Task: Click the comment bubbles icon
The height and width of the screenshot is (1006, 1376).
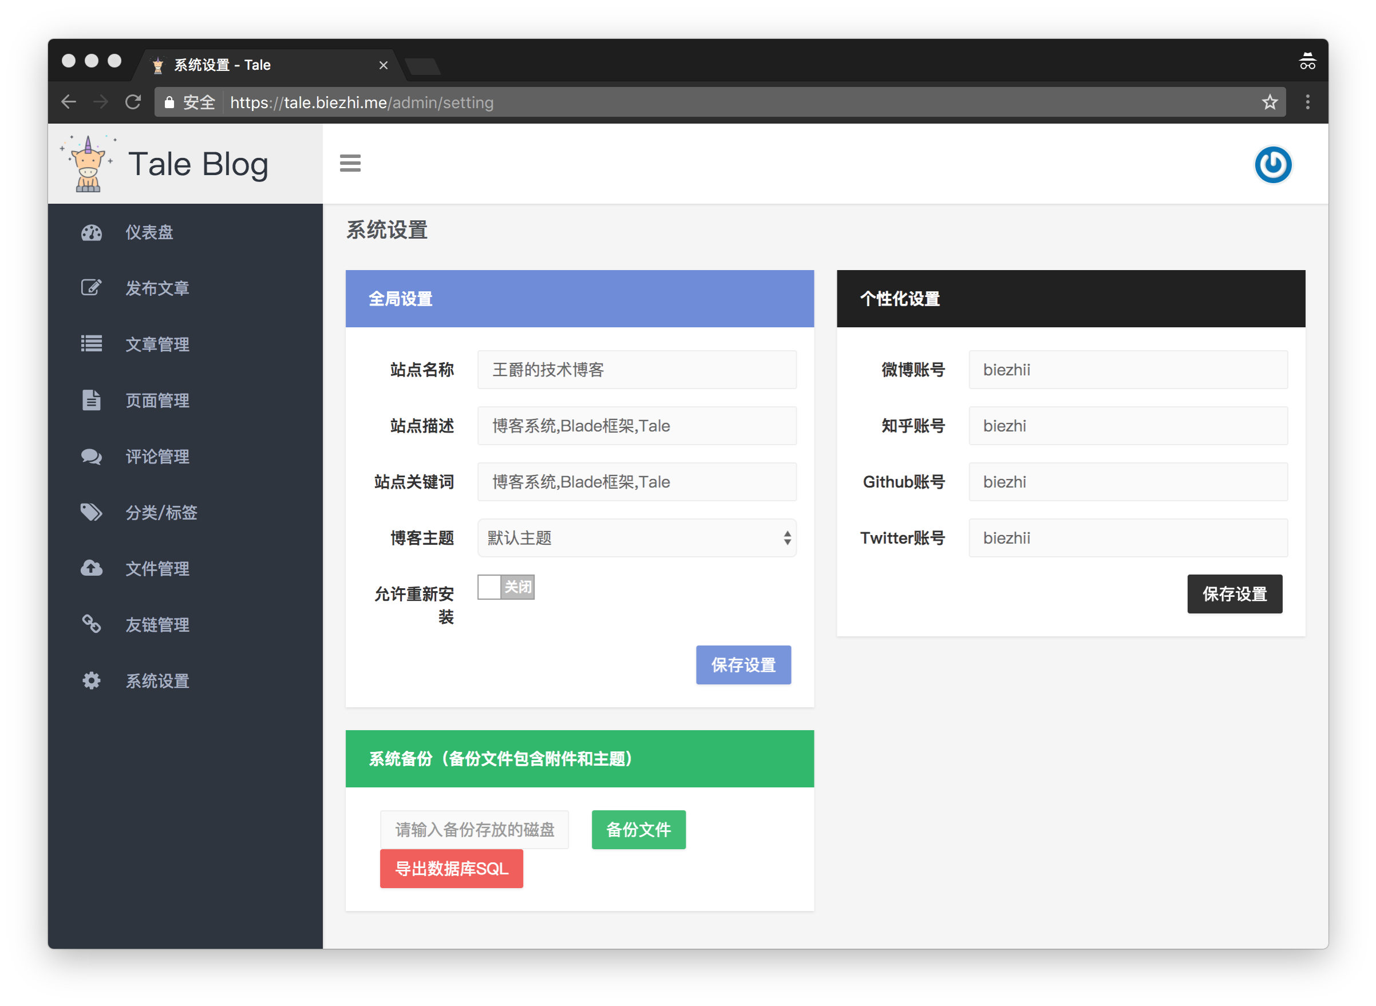Action: click(x=92, y=457)
